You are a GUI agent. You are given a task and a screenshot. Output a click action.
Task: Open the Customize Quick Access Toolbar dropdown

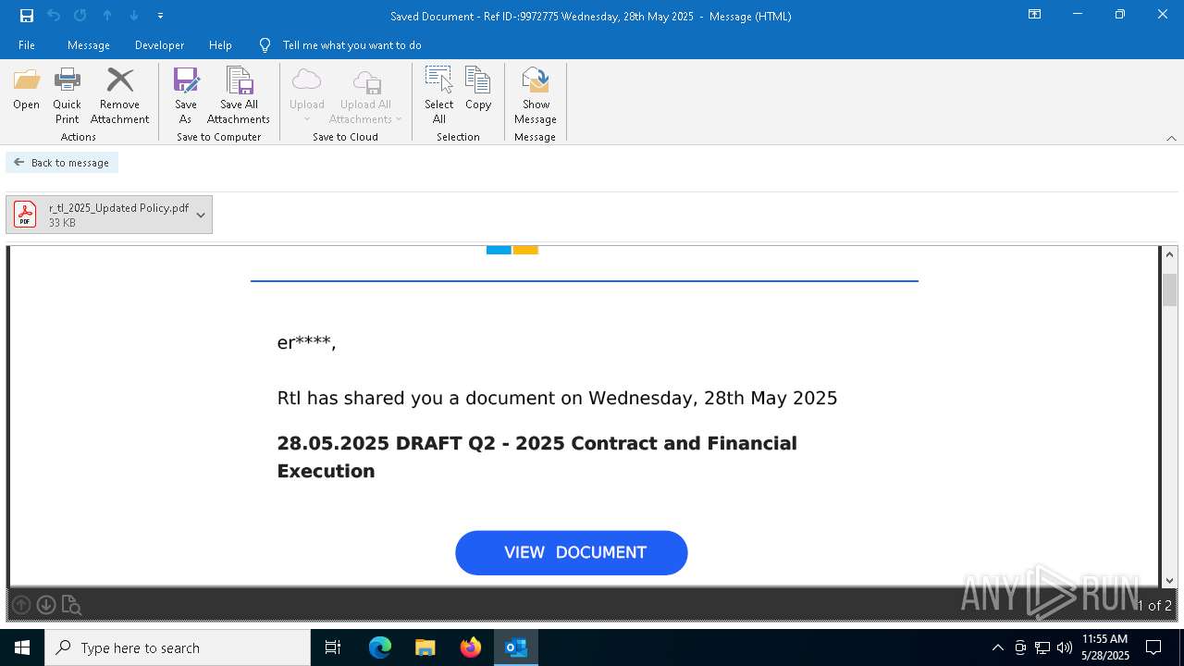coord(160,16)
